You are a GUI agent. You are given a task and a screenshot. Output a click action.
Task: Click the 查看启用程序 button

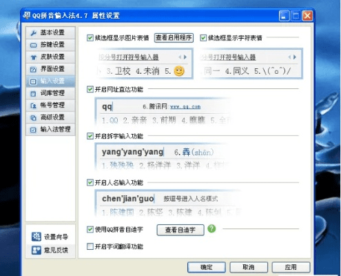click(174, 38)
